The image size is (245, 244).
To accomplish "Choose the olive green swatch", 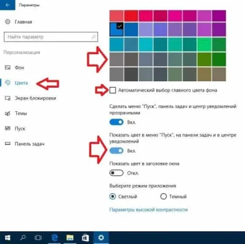I will point(204,59).
